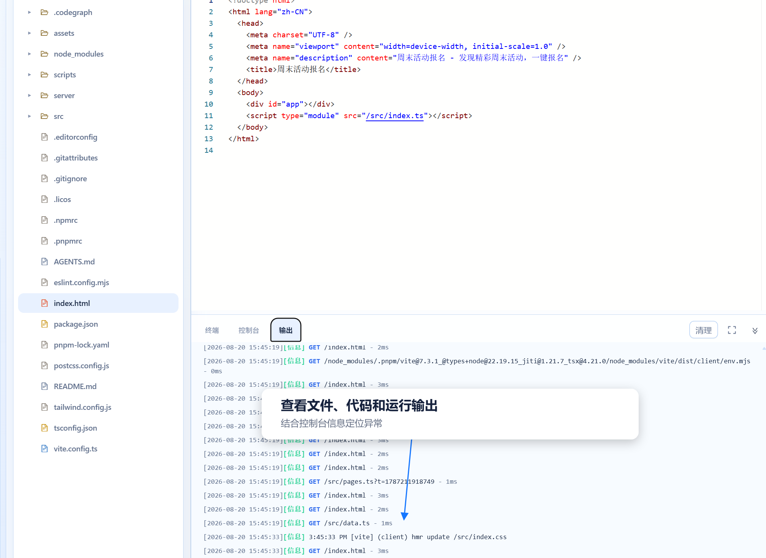
Task: Click the tsconfig.json file icon
Action: (x=45, y=428)
